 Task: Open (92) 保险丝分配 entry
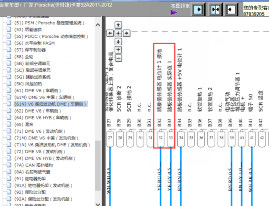click(x=33, y=192)
